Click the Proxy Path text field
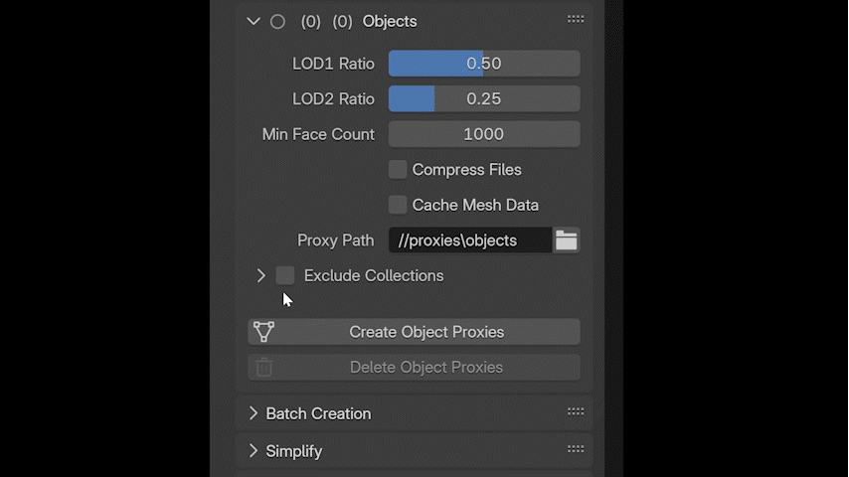The height and width of the screenshot is (477, 849). pos(469,240)
